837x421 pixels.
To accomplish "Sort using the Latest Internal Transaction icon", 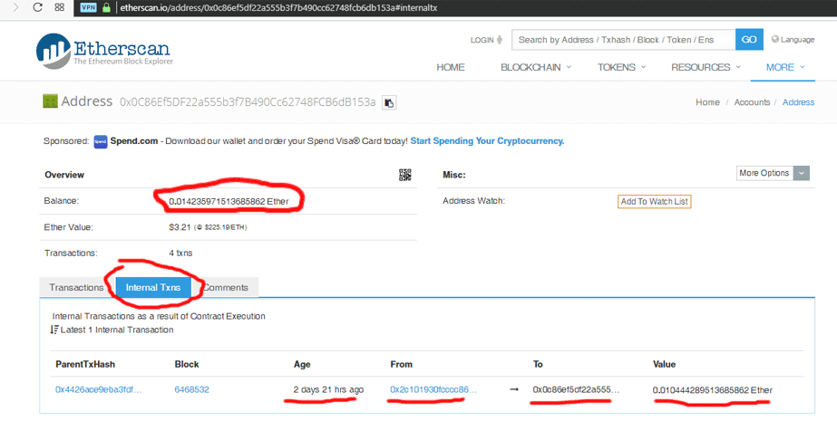I will [54, 330].
